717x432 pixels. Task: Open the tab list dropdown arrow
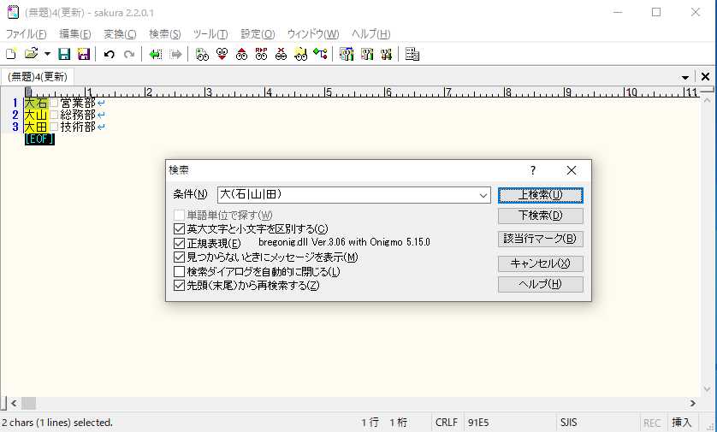pyautogui.click(x=686, y=77)
